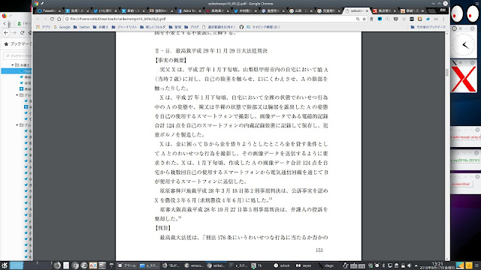Click Chrome's back navigation arrow
The height and width of the screenshot is (270, 481).
pyautogui.click(x=38, y=19)
